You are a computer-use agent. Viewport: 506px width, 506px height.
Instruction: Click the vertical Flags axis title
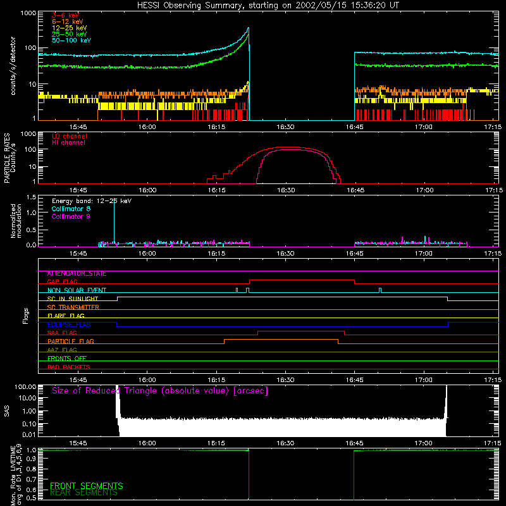point(26,316)
